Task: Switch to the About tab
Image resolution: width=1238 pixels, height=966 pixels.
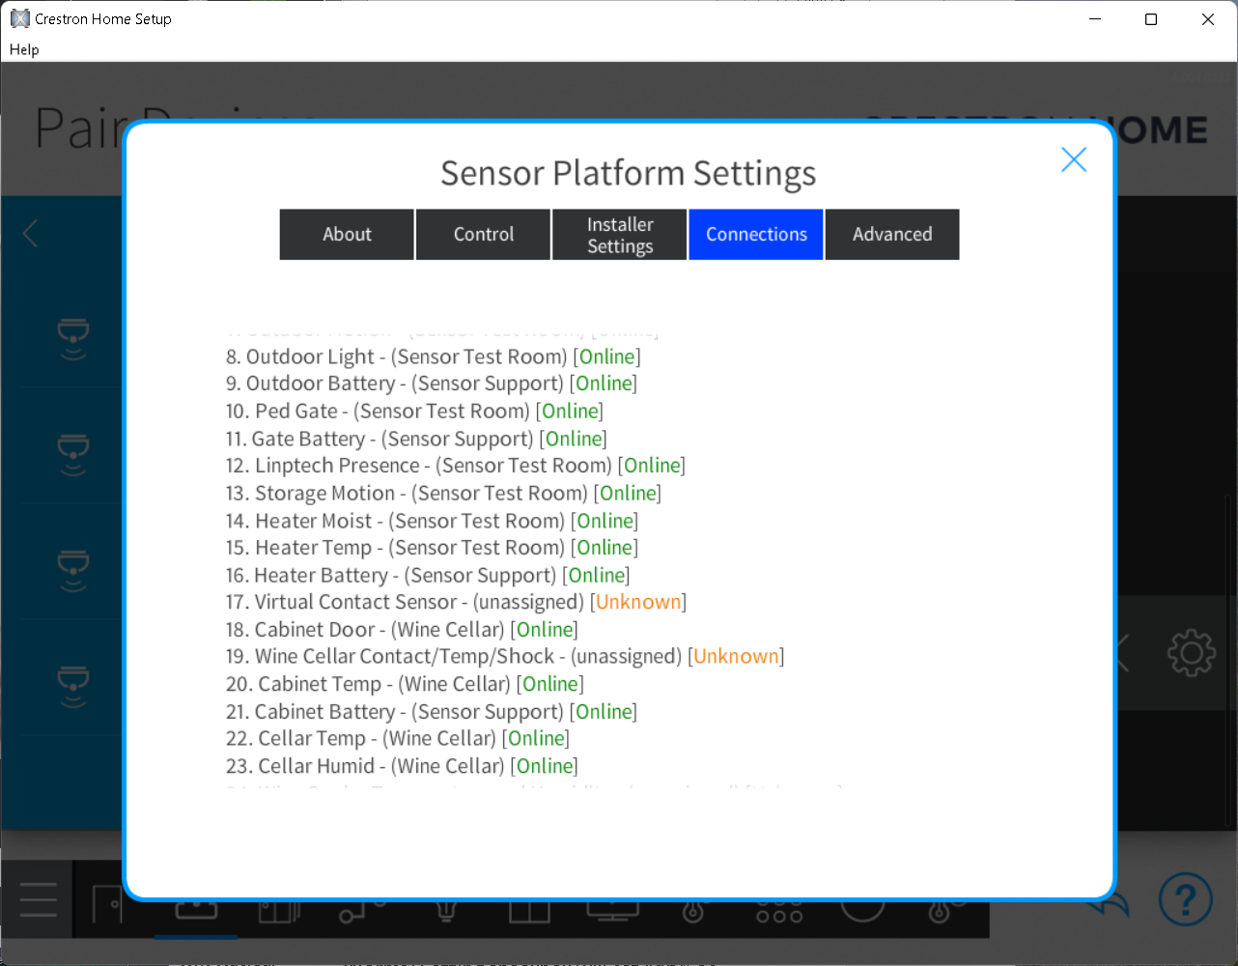Action: point(347,235)
